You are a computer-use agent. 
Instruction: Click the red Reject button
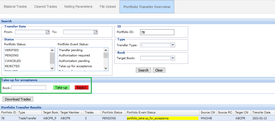[82, 88]
